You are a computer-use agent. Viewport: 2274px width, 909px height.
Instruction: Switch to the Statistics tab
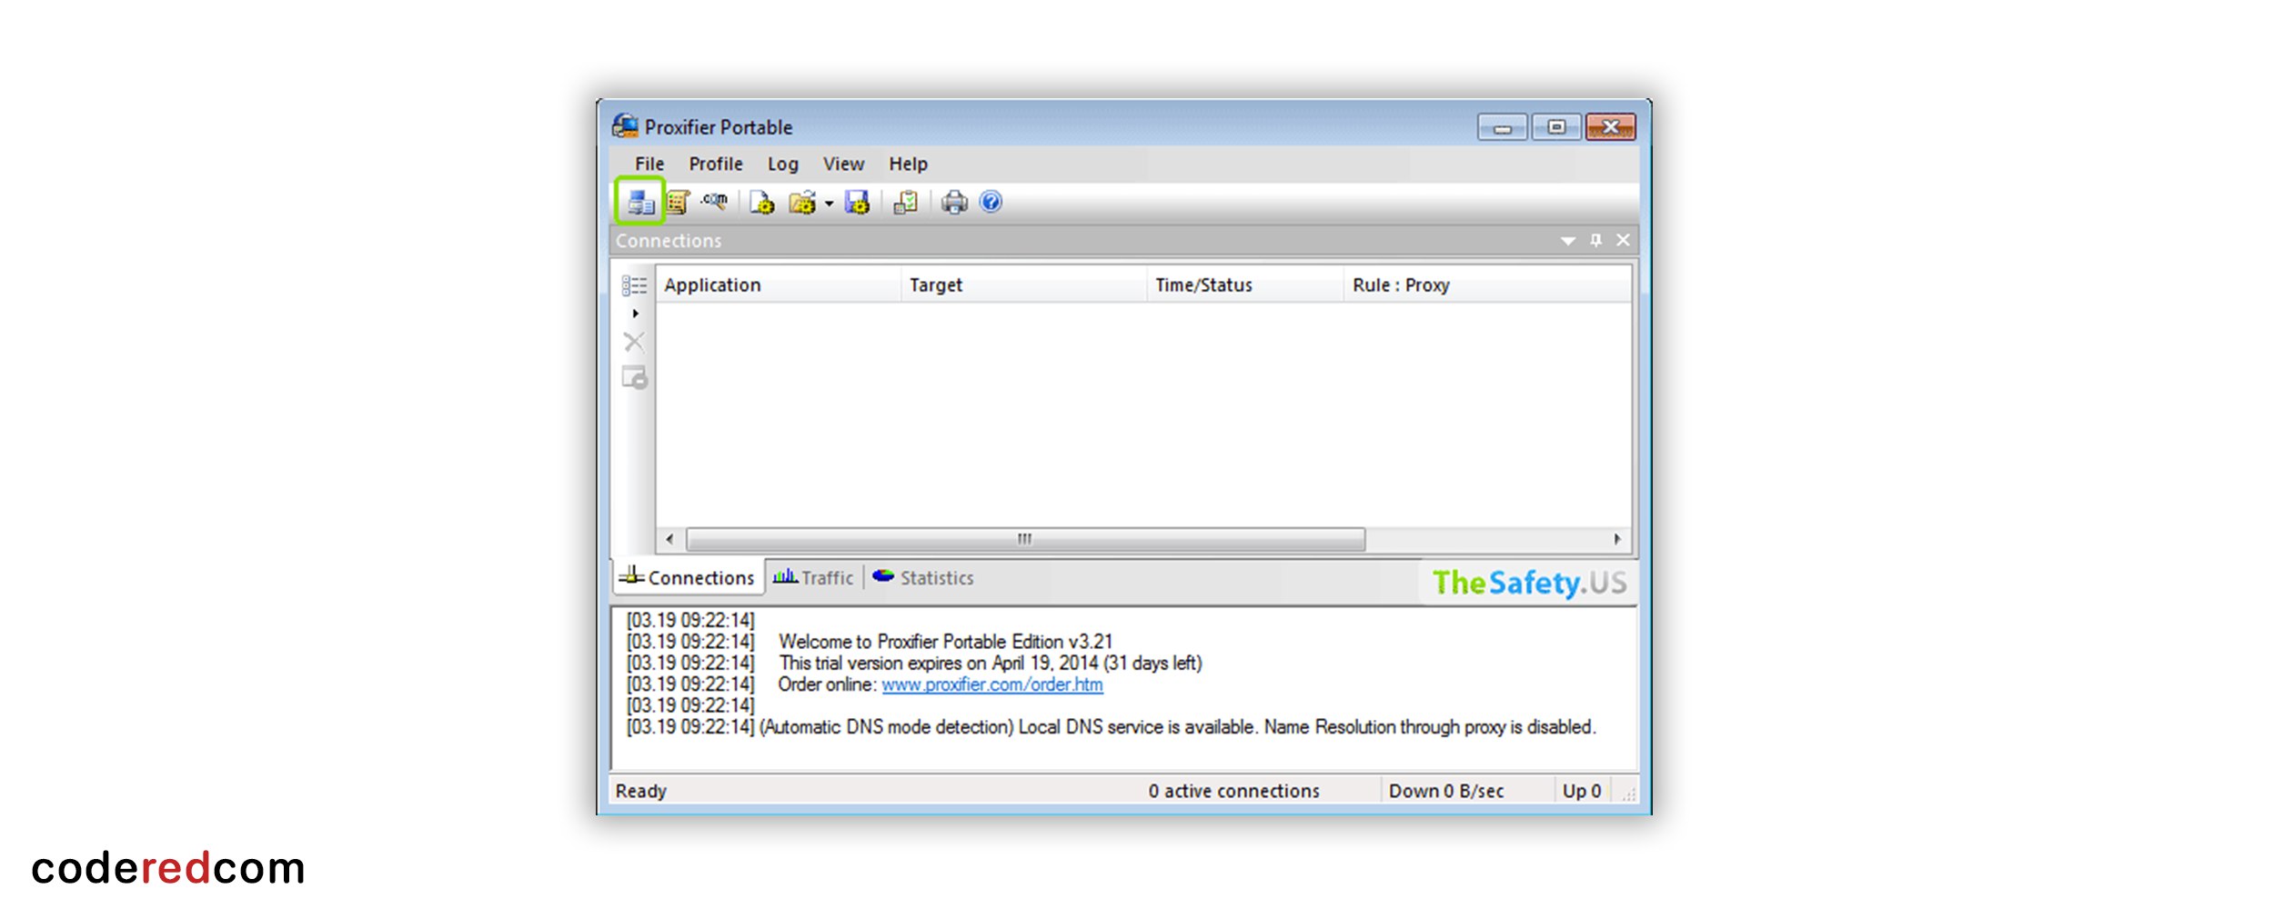click(923, 578)
